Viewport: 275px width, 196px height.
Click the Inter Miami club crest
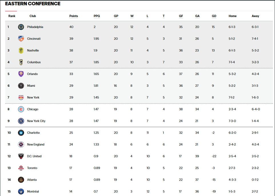click(21, 86)
